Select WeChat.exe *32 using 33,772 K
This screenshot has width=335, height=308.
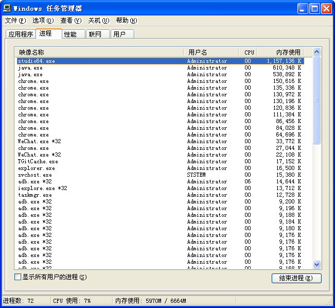point(161,141)
